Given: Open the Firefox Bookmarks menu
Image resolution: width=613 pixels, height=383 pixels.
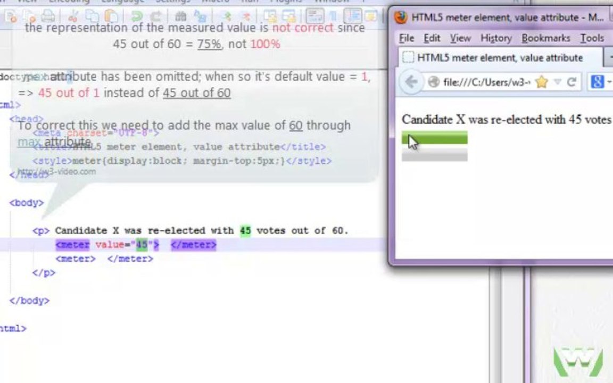Looking at the screenshot, I should pos(546,38).
